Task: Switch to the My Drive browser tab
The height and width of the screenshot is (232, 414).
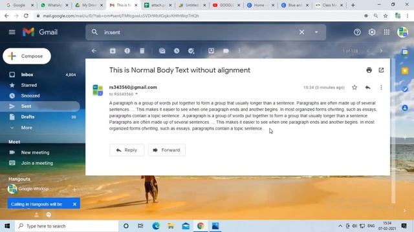Action: [89, 5]
